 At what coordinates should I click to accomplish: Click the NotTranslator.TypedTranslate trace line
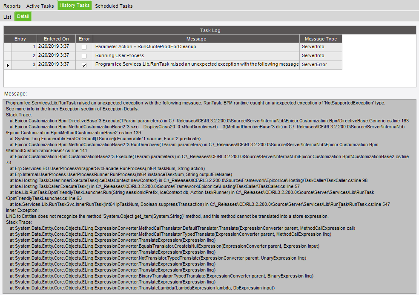point(158,258)
